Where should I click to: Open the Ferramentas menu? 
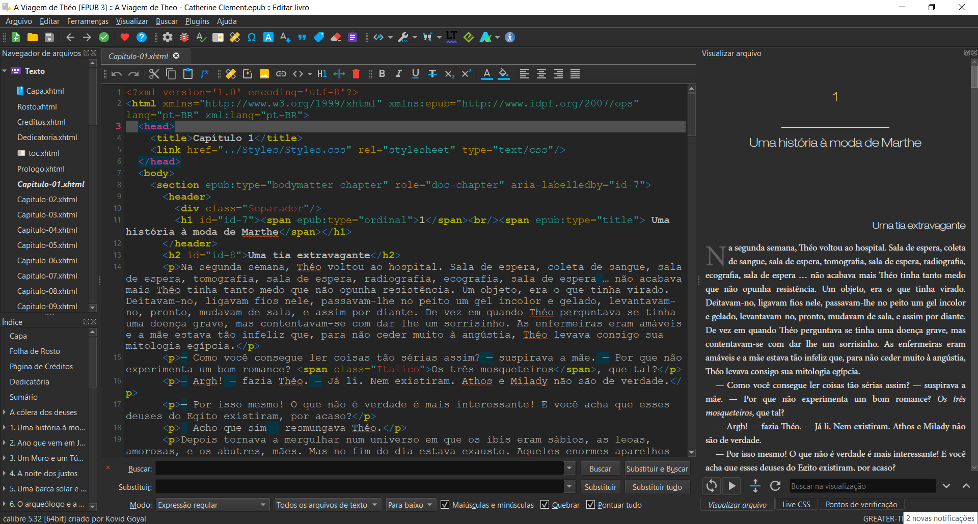(x=88, y=21)
